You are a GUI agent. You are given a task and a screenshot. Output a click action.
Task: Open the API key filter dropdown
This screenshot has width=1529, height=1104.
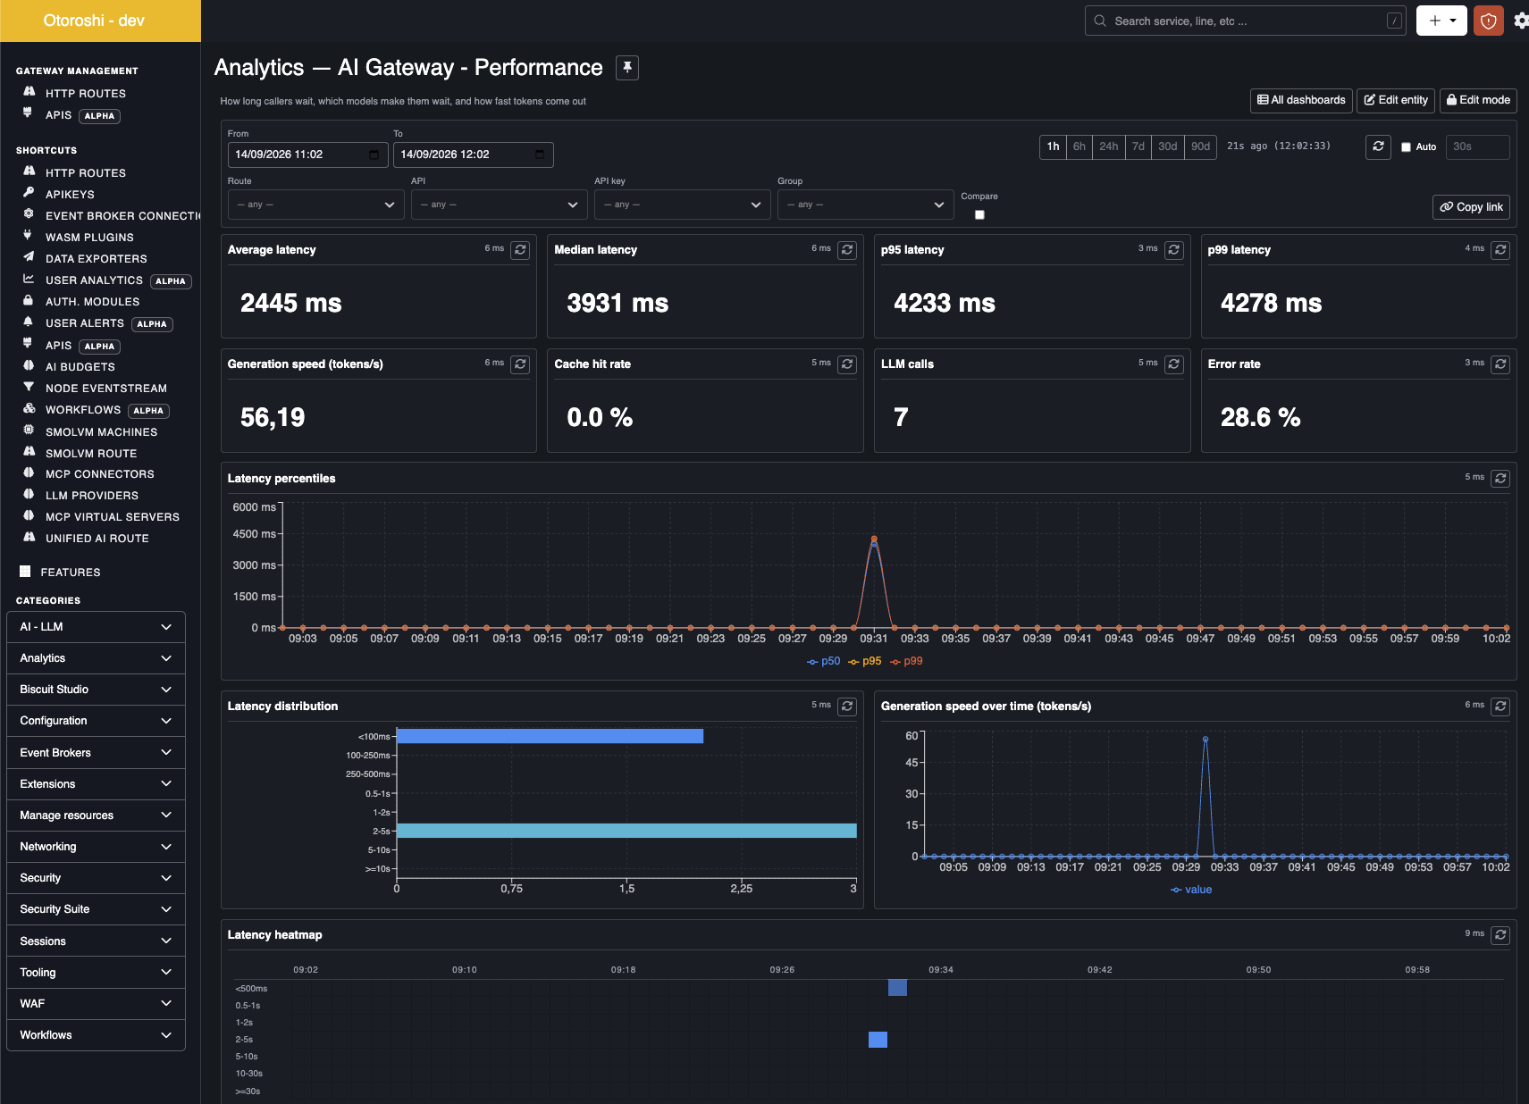(682, 205)
